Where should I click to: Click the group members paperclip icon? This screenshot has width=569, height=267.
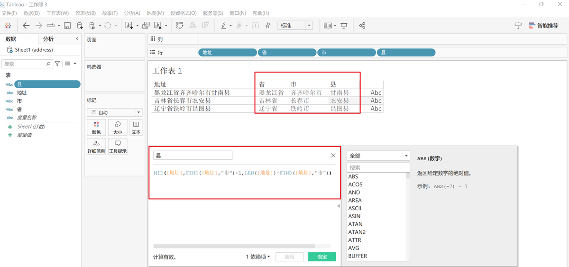pos(239,26)
